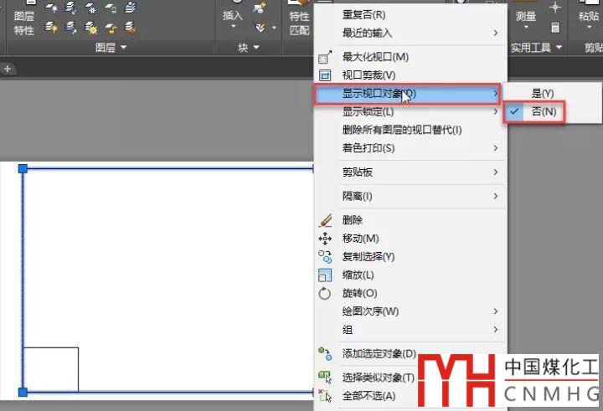The width and height of the screenshot is (603, 411).
Task: Click the Make Current layer icon
Action: point(131,7)
